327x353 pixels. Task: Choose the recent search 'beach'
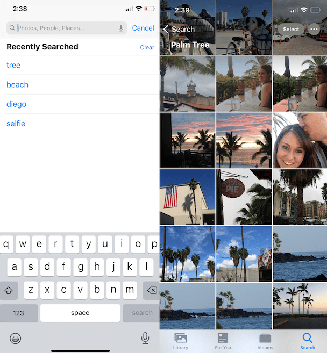point(18,85)
